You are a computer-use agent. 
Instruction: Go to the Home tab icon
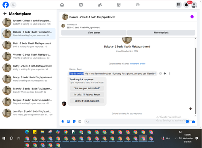[x=62, y=5]
